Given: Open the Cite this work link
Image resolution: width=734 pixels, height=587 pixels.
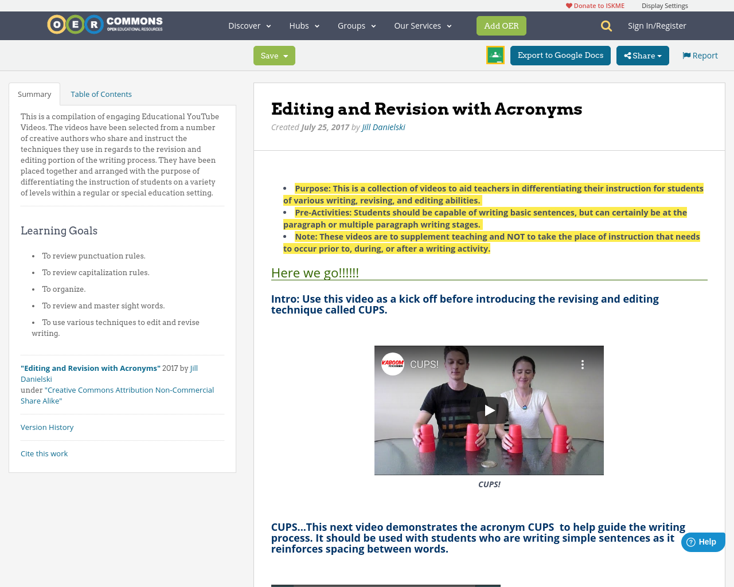Looking at the screenshot, I should click(44, 453).
